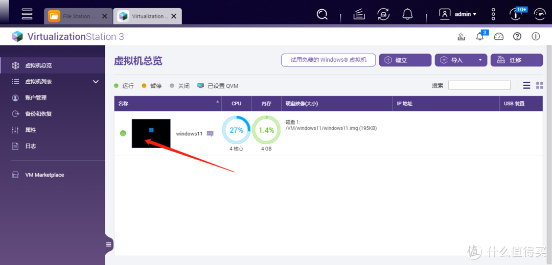The height and width of the screenshot is (265, 552).
Task: Click the vertical scrollbar on right
Action: (x=549, y=155)
